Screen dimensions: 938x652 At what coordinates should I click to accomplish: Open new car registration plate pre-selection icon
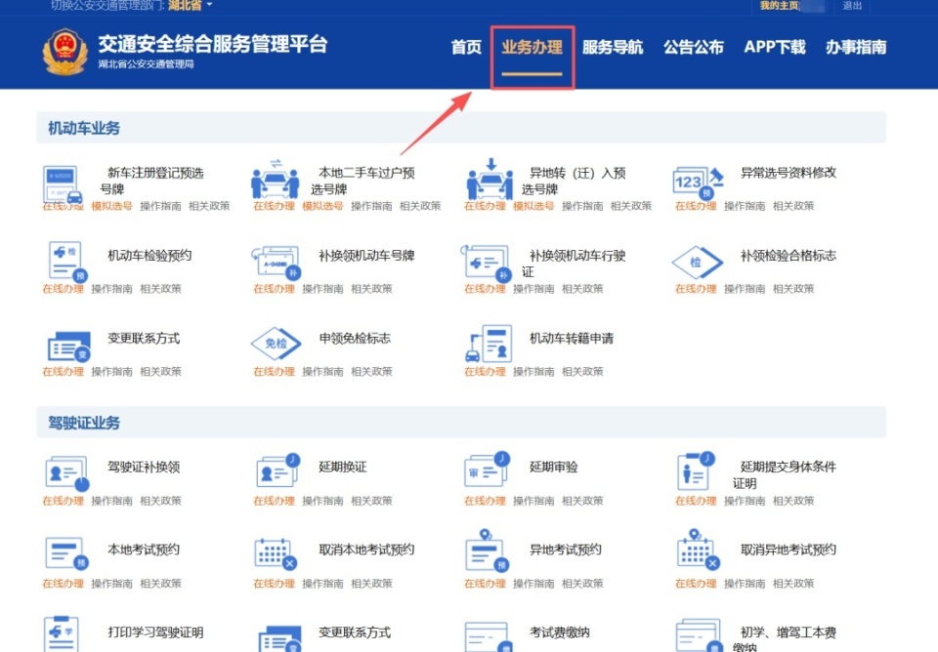click(63, 184)
